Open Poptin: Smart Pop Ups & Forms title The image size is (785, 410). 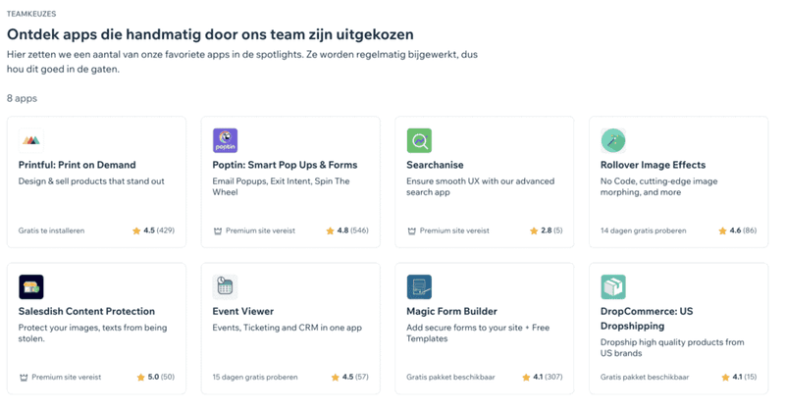285,165
